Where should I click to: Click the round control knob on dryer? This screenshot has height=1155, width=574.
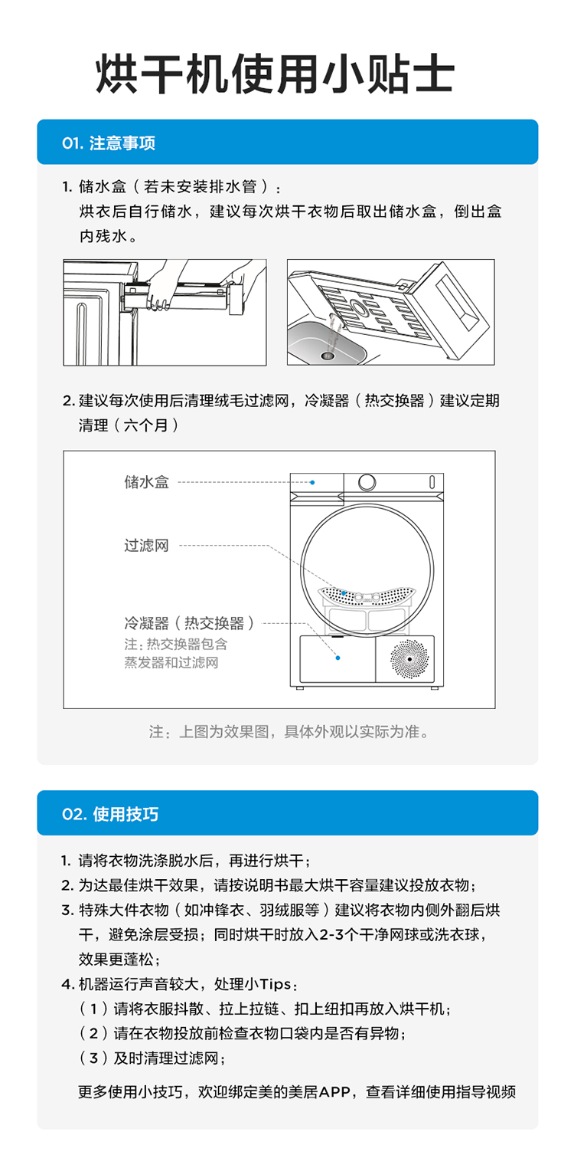(367, 482)
